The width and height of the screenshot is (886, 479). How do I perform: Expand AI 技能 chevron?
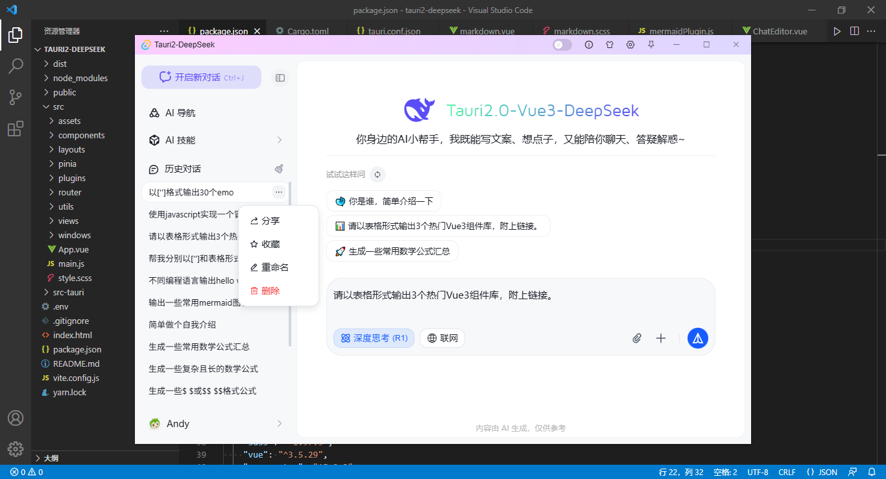click(280, 140)
